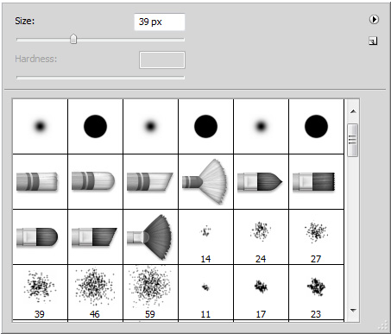Choose the spatter brush labeled 24
Viewport: 391px width, 334px height.
click(x=261, y=237)
